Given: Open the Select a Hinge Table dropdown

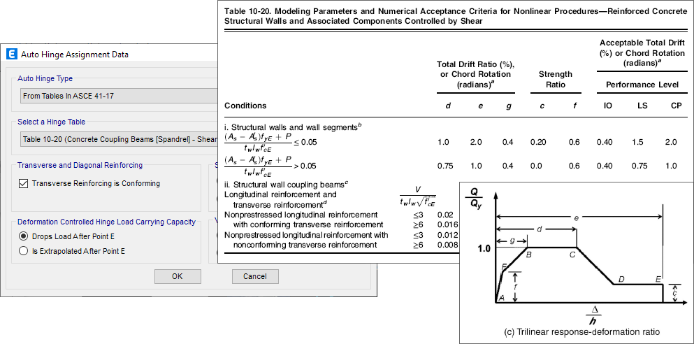Looking at the screenshot, I should point(120,139).
